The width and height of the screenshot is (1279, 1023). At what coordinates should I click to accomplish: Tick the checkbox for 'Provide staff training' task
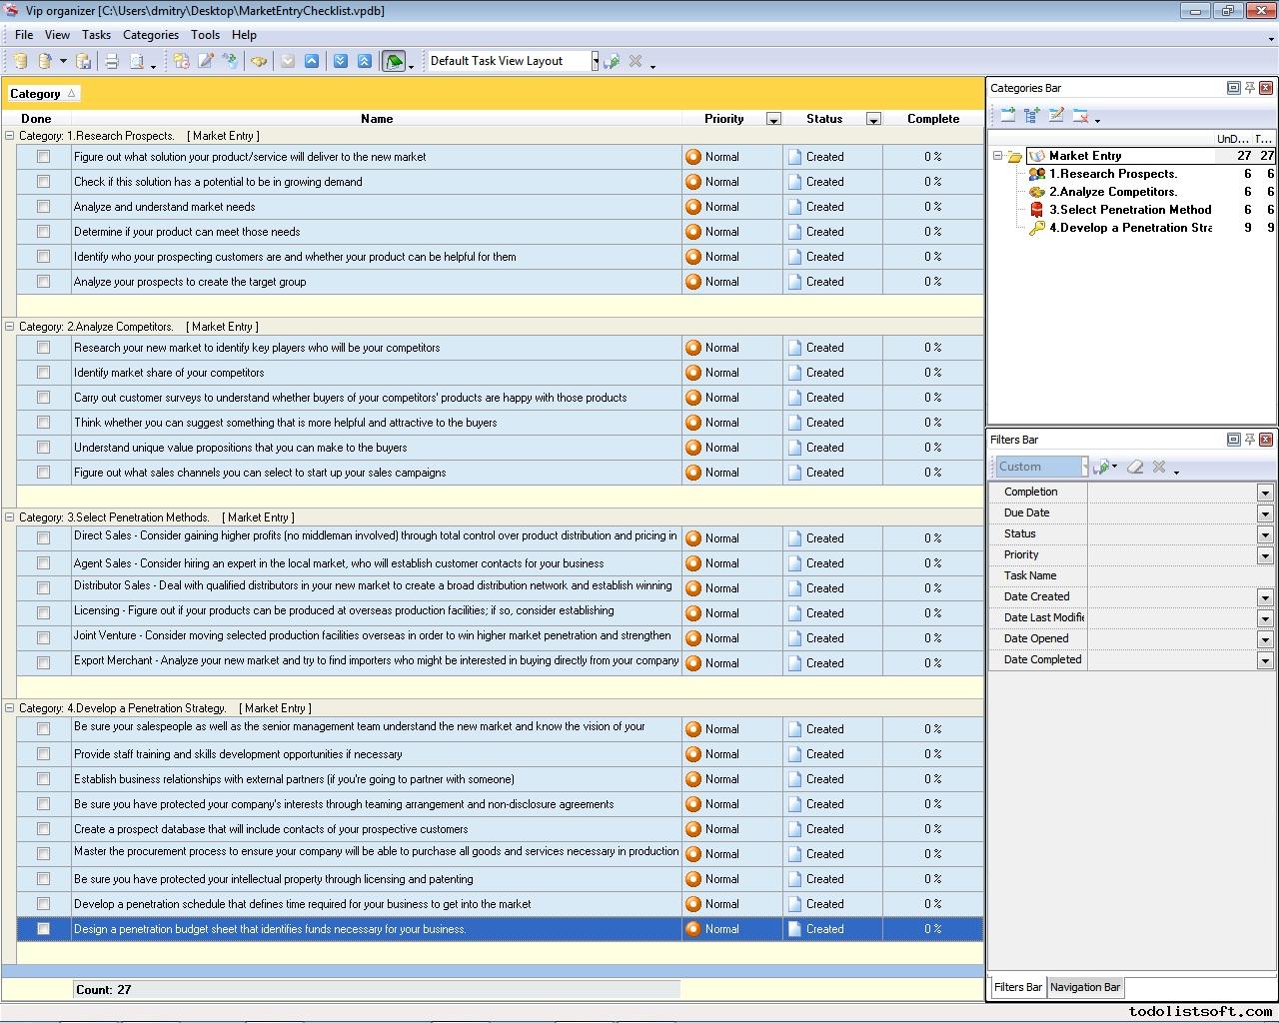(43, 754)
